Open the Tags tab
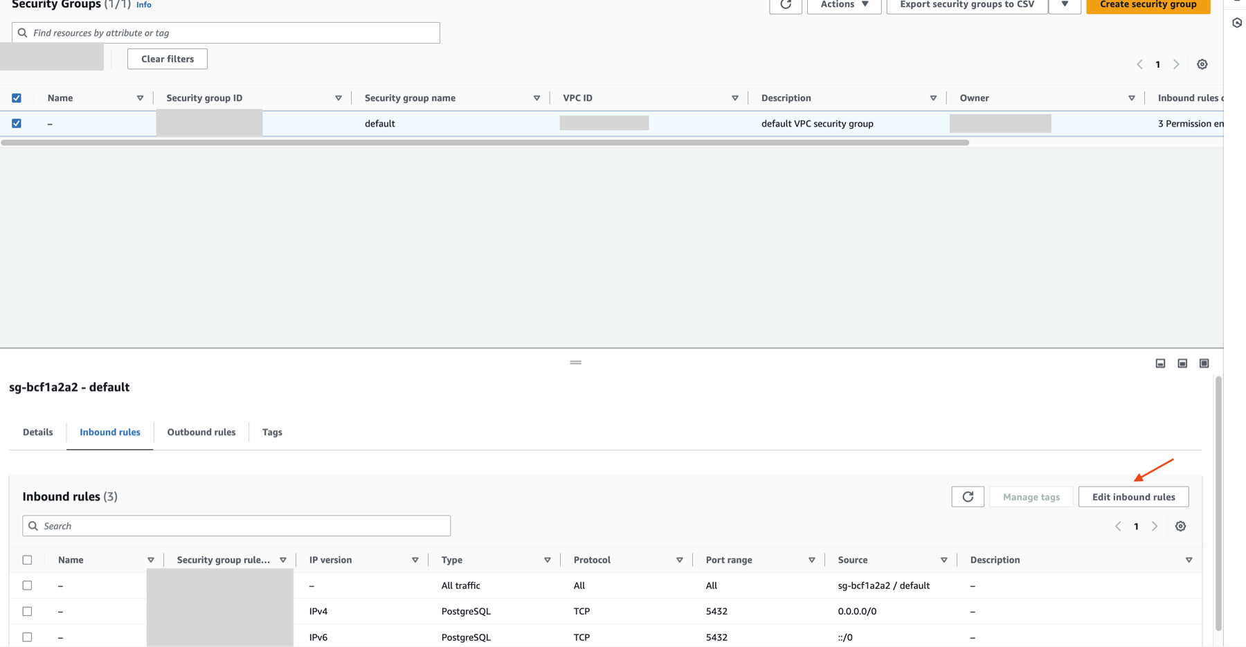Image resolution: width=1246 pixels, height=647 pixels. [271, 432]
